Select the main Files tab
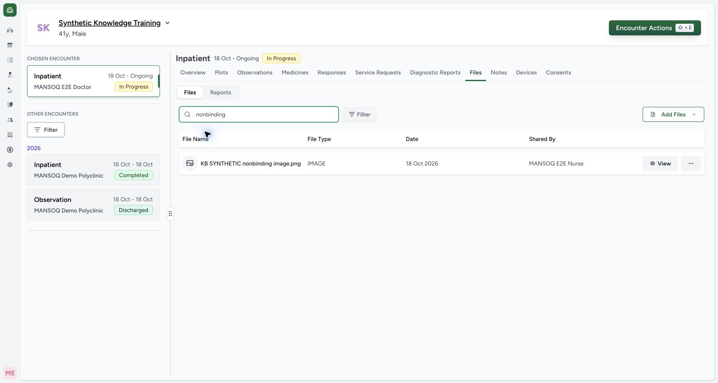The image size is (718, 383). click(476, 72)
